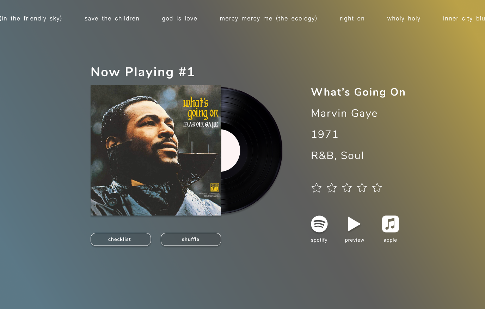Rate album two stars
Viewport: 485px width, 309px height.
(x=332, y=188)
